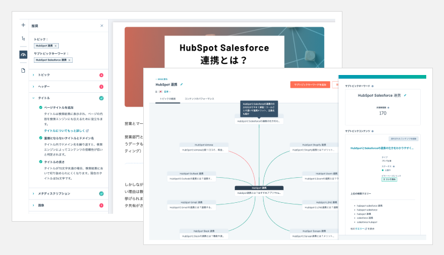
Task: Click the blog hero title 'HubSpot Salesforce 連携とは？'
Action: tap(224, 54)
